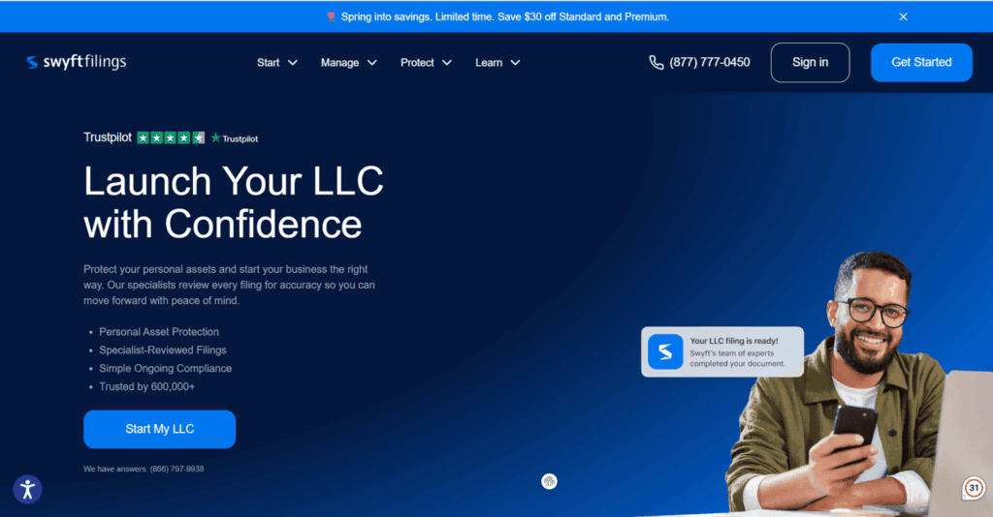Click the Get Started button

click(921, 63)
